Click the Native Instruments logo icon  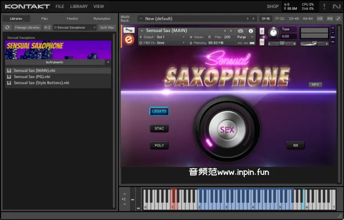coord(337,6)
